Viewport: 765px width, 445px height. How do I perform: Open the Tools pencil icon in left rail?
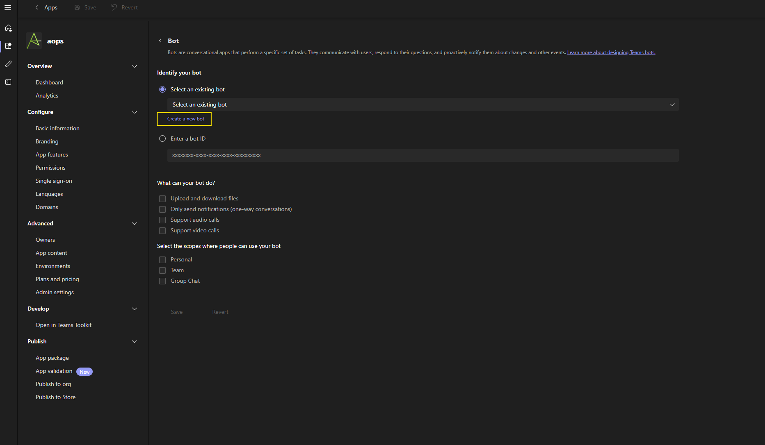click(x=8, y=64)
